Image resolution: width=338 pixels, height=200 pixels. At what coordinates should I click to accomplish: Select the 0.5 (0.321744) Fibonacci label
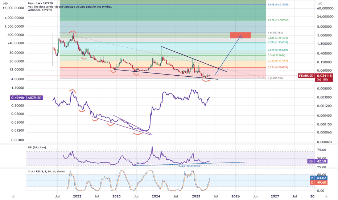276,55
